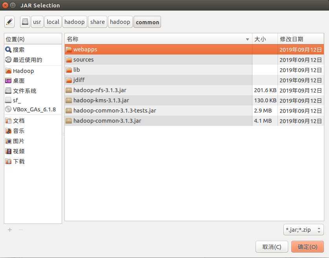This screenshot has height=258, width=329.
Task: Select the lib folder icon
Action: coord(69,70)
